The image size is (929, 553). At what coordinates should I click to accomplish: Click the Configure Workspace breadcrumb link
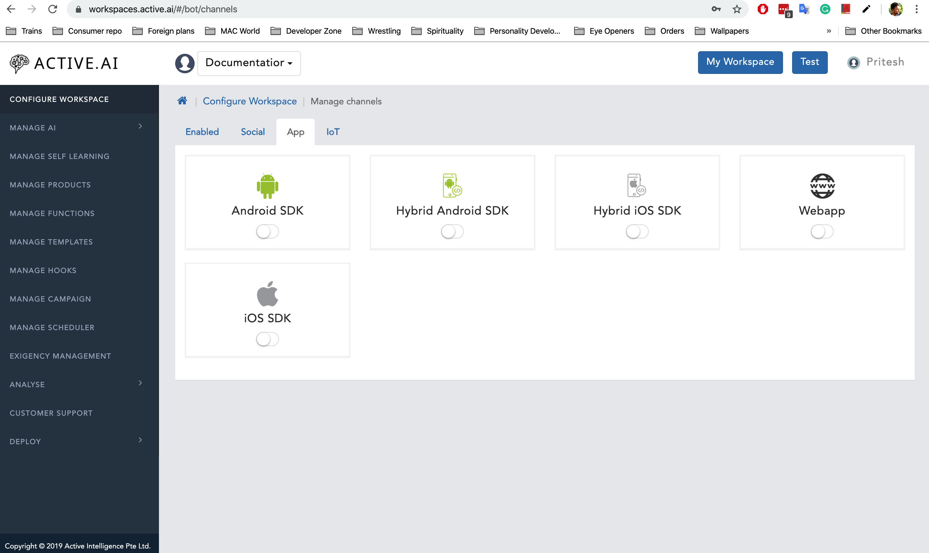[x=249, y=101]
